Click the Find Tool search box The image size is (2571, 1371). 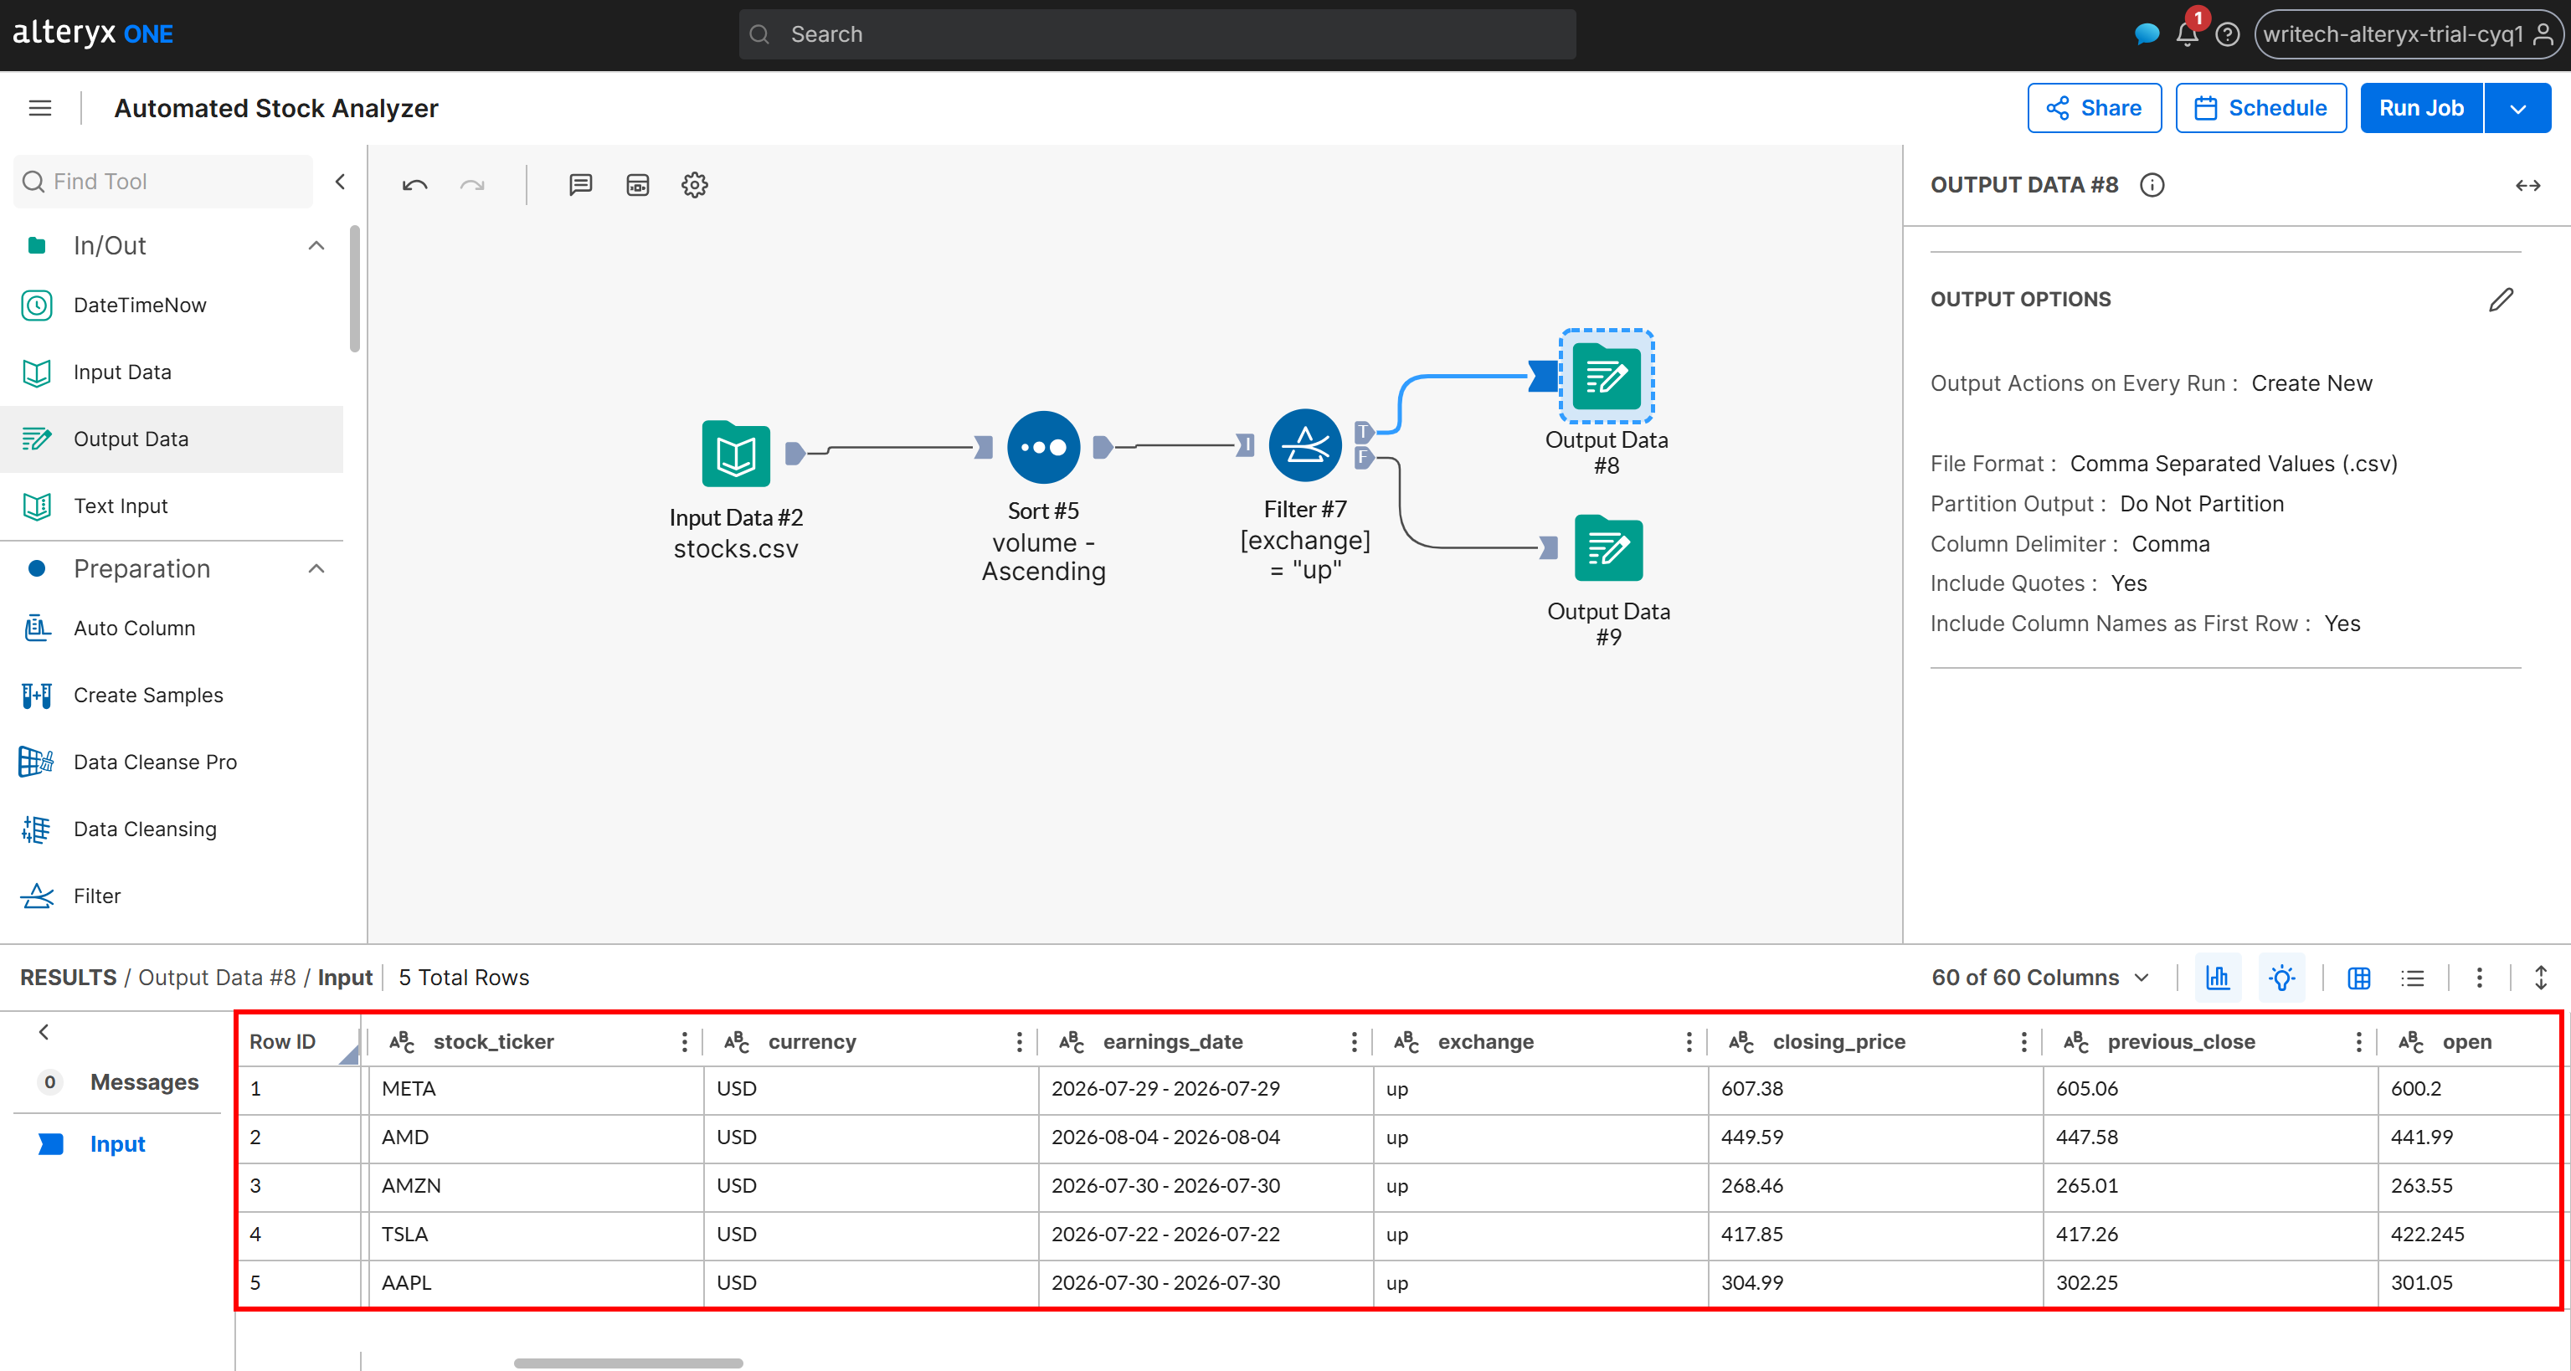pos(164,182)
